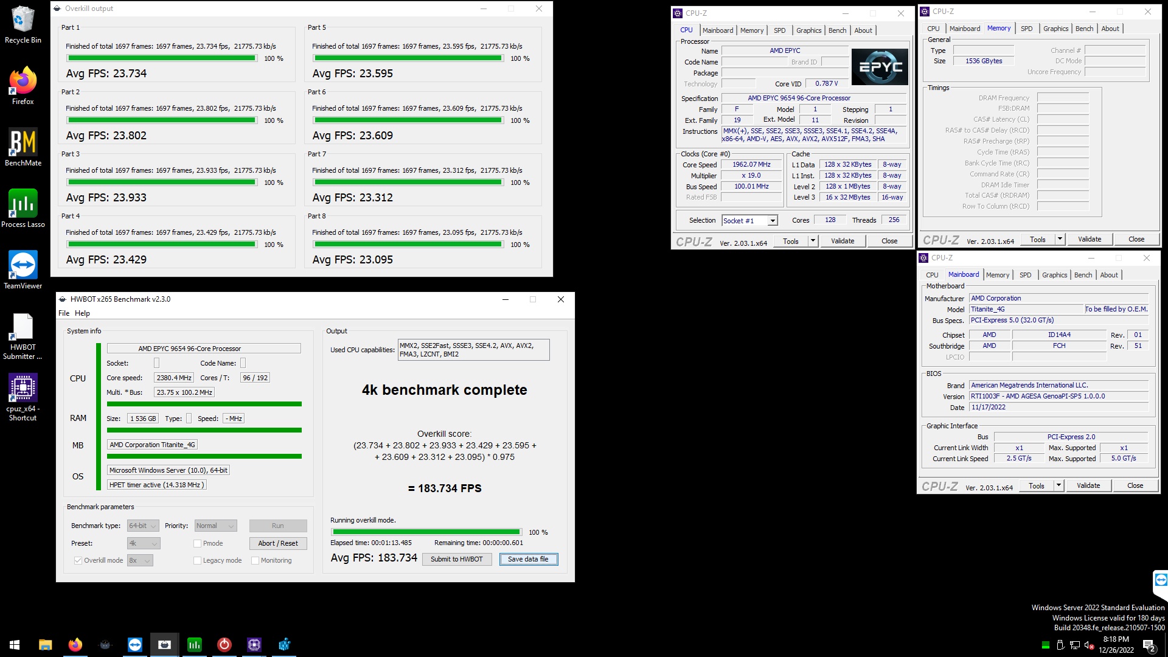Launch Firefox from the desktop shortcut
The width and height of the screenshot is (1168, 657).
(x=23, y=86)
